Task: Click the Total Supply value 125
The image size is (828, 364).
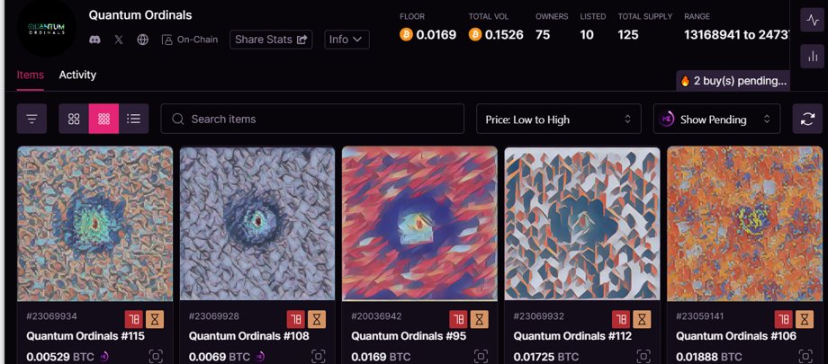Action: click(628, 35)
